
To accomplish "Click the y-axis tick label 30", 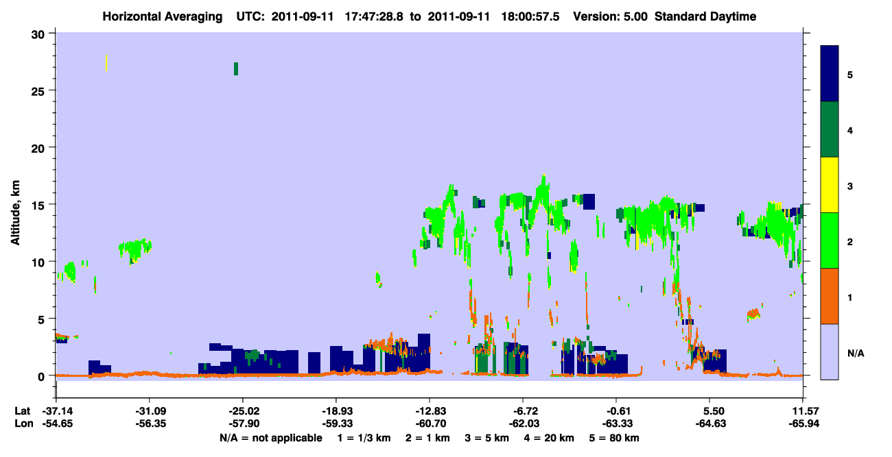I will click(x=40, y=34).
